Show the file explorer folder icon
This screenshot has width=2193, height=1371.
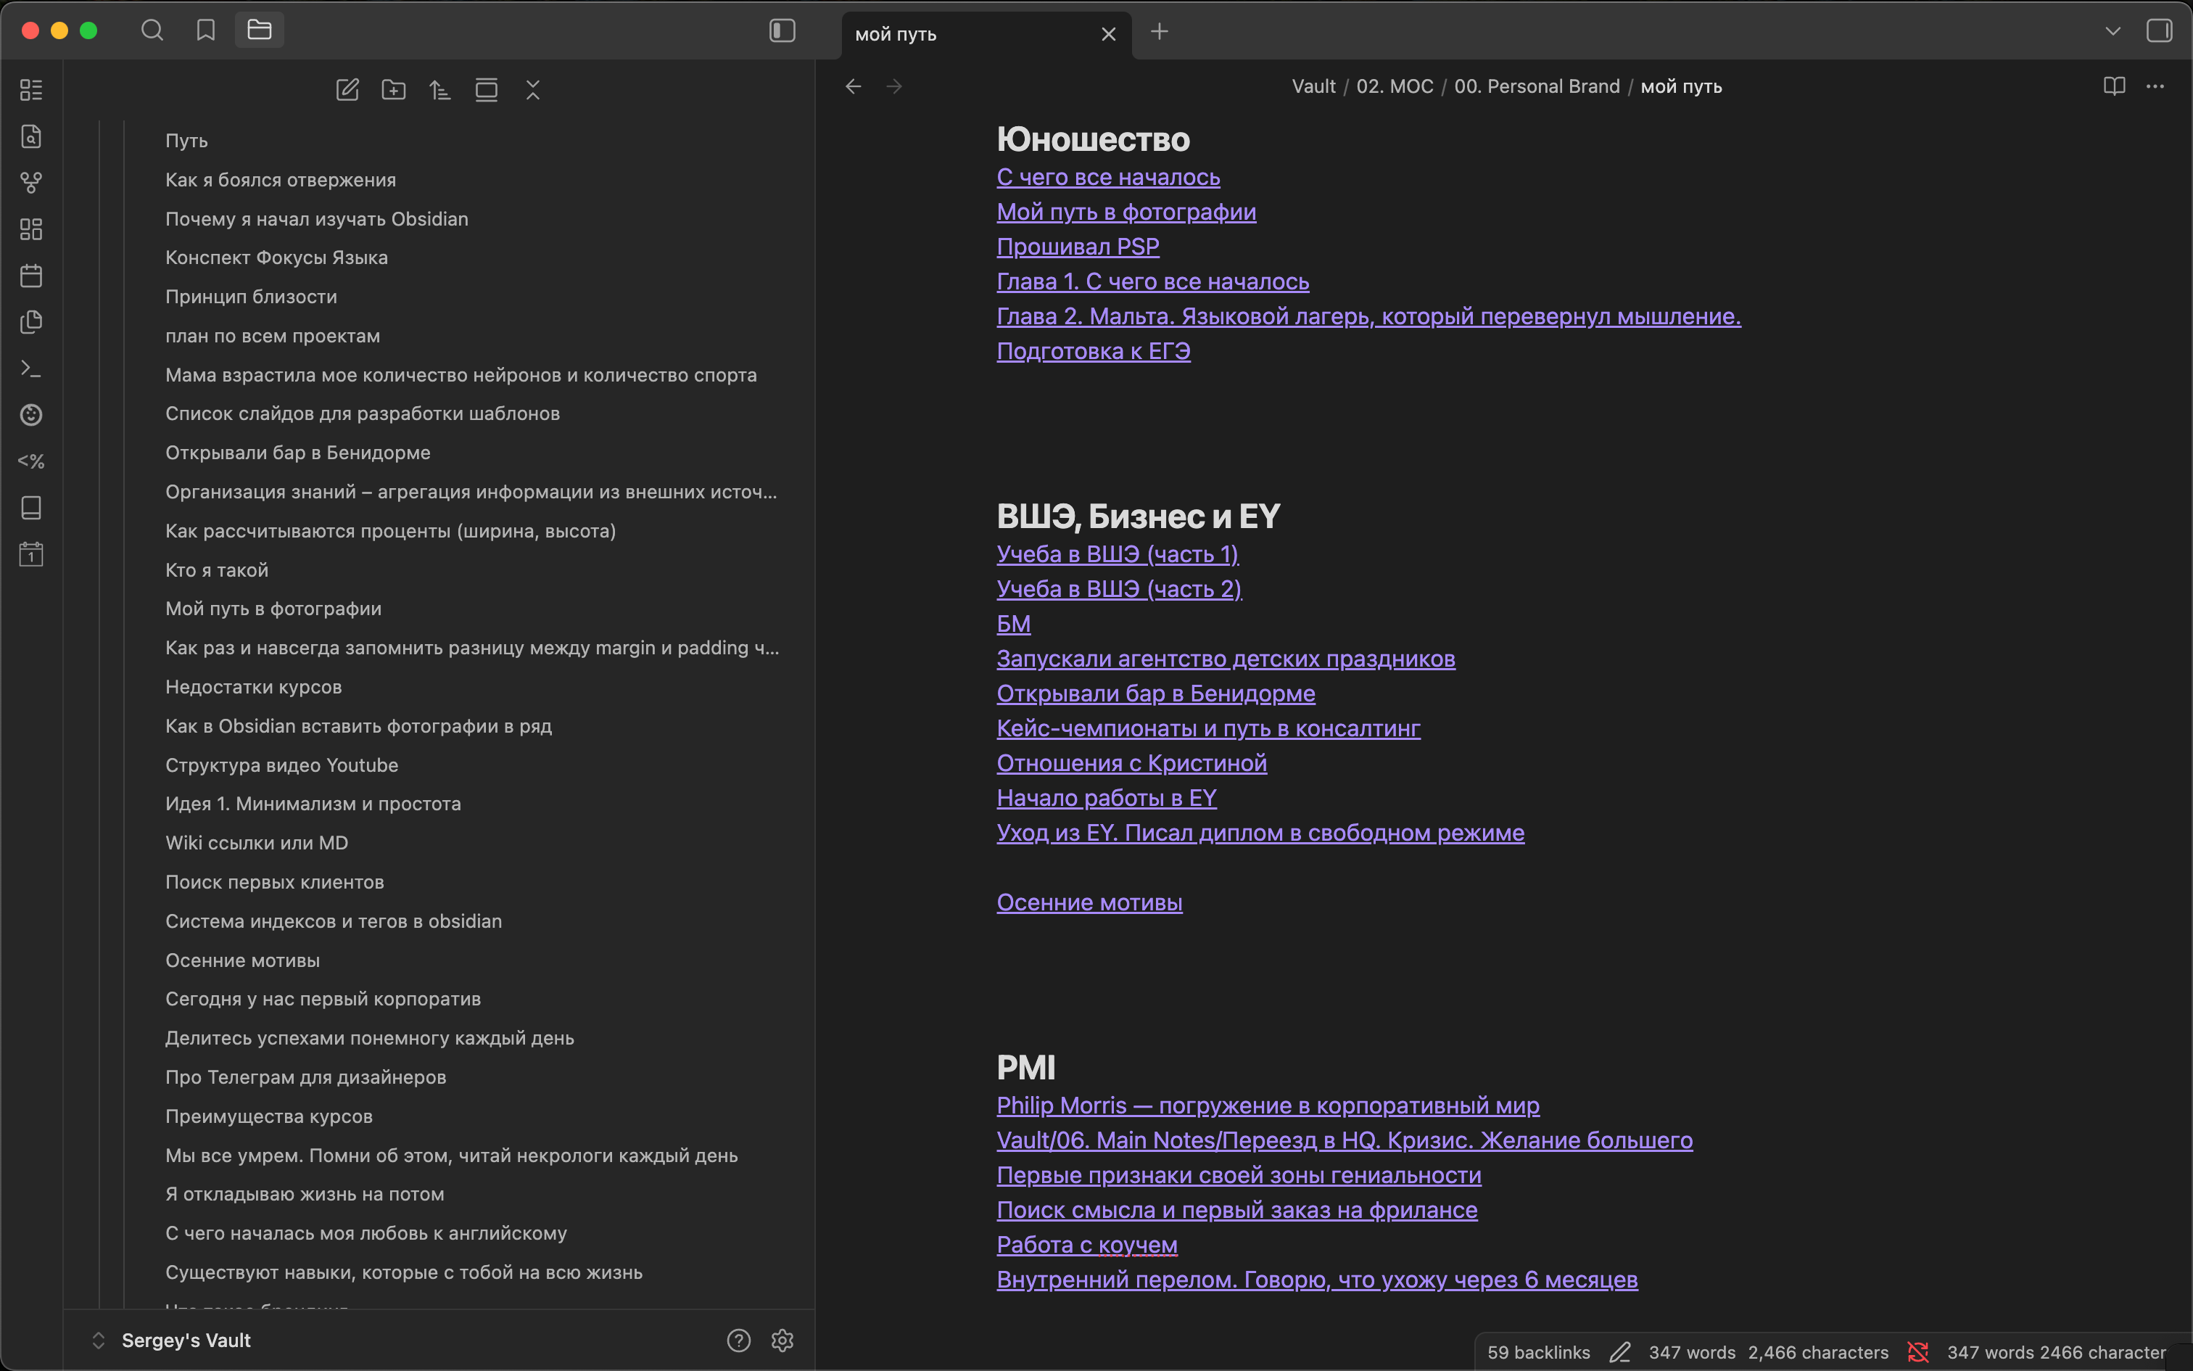pos(259,30)
